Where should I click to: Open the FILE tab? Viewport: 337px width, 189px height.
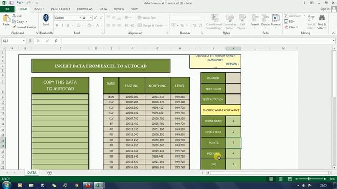click(7, 9)
